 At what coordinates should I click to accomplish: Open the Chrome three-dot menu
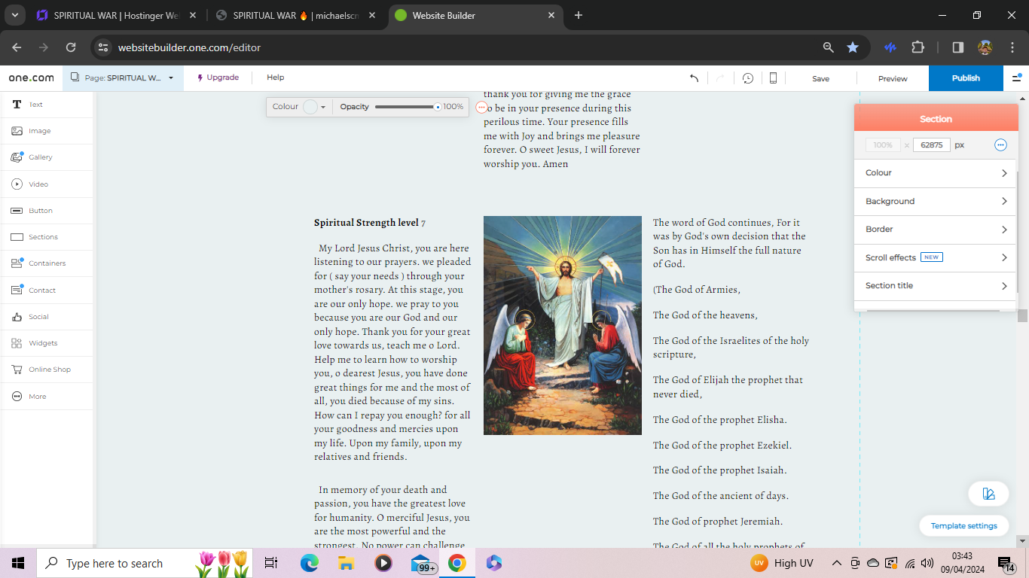point(1012,47)
